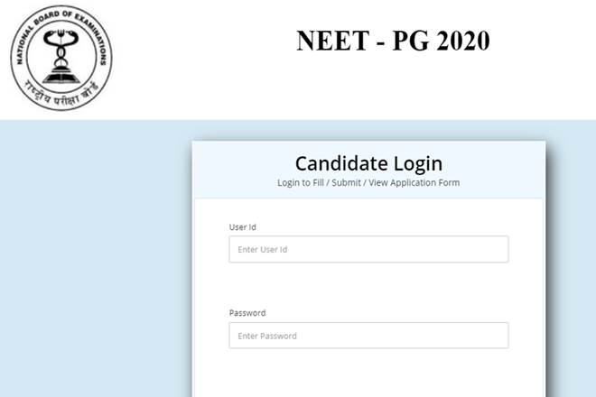The image size is (596, 397).
Task: Click blank card space between User Id and Password
Action: pyautogui.click(x=368, y=284)
